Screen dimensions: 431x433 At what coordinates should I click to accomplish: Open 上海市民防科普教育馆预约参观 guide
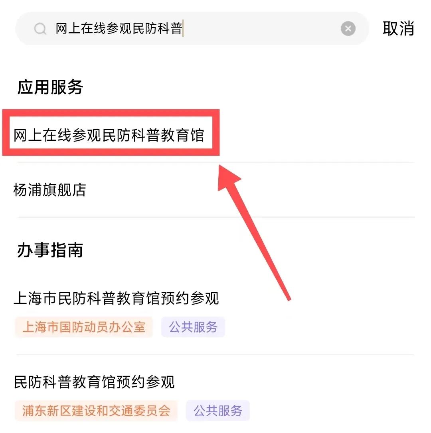pos(116,298)
